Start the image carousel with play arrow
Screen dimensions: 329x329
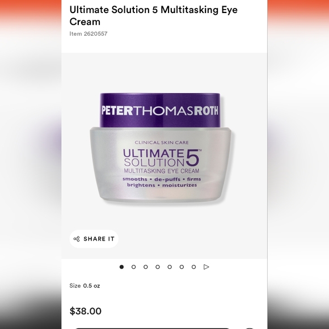click(x=206, y=267)
